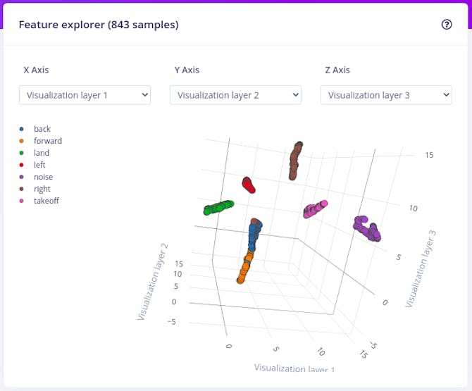Image resolution: width=472 pixels, height=391 pixels.
Task: Click the orange forward cluster in plot
Action: click(x=244, y=271)
